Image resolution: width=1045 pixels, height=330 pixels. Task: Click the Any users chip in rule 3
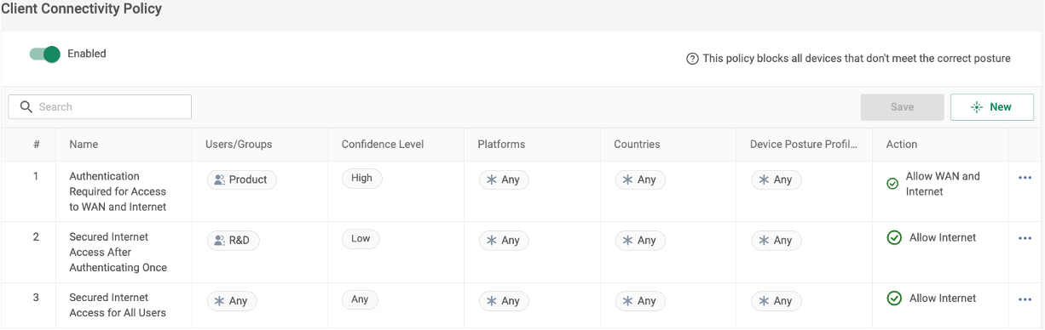pyautogui.click(x=232, y=301)
